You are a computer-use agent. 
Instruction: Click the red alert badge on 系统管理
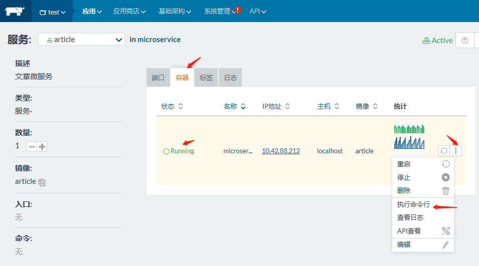tap(238, 10)
